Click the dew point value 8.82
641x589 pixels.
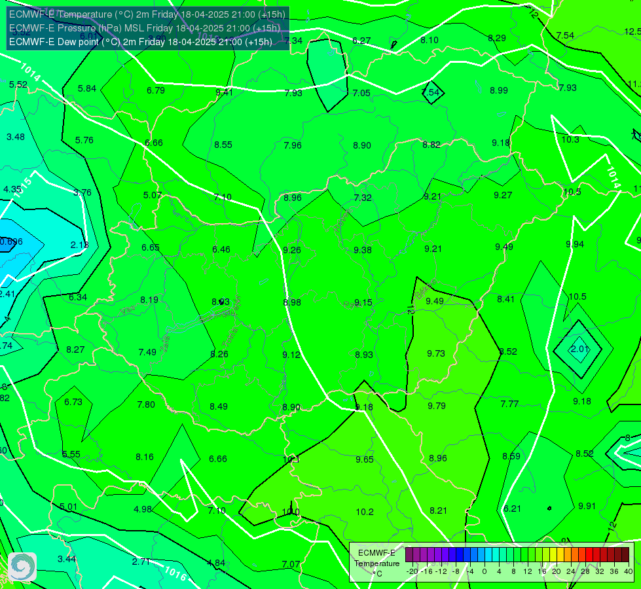pyautogui.click(x=431, y=144)
